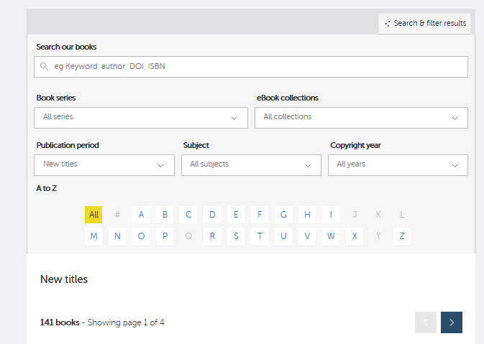Click the magnifier search icon

44,66
